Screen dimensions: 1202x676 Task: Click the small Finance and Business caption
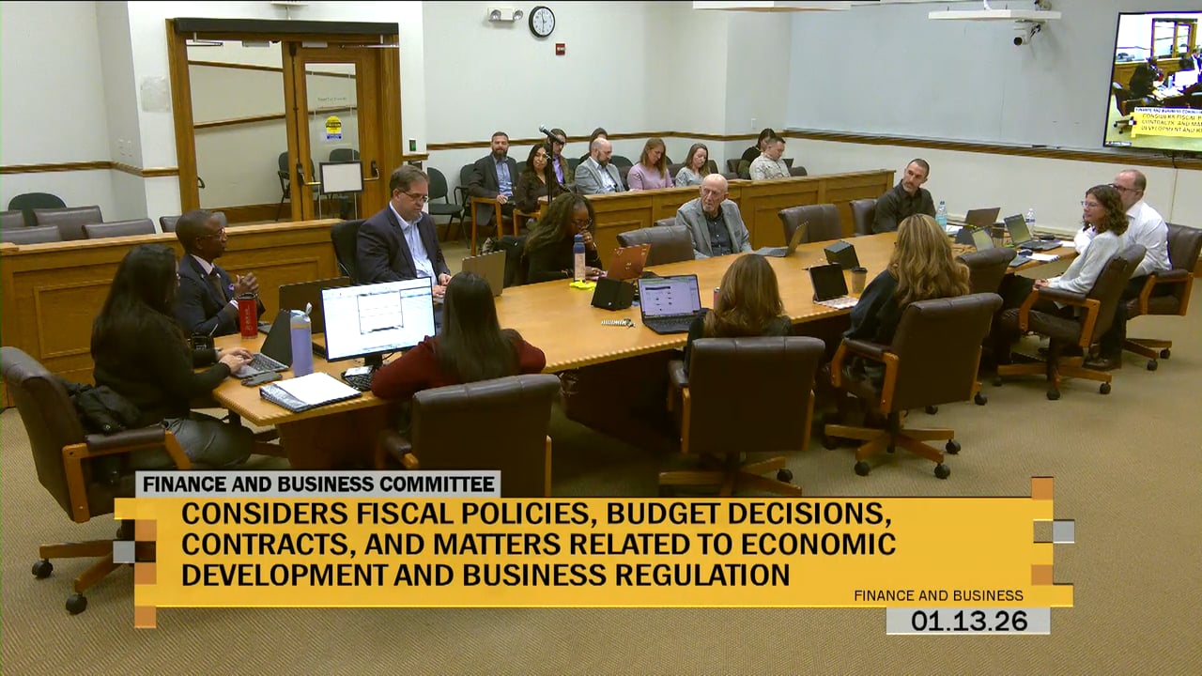938,595
